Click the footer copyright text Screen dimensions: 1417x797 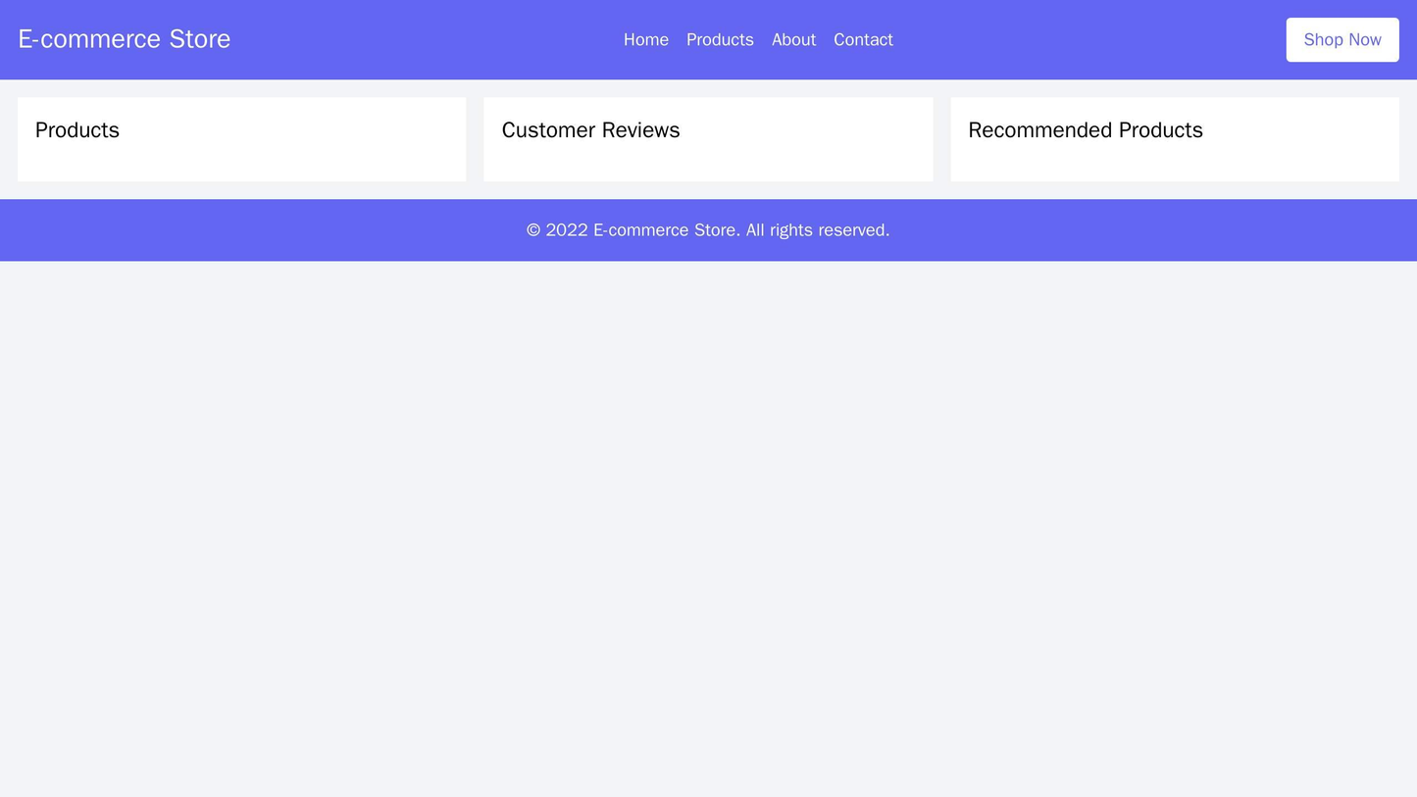click(x=708, y=230)
